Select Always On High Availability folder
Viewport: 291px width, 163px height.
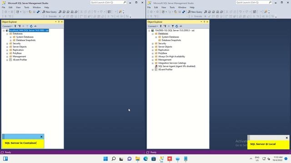tap(171, 57)
